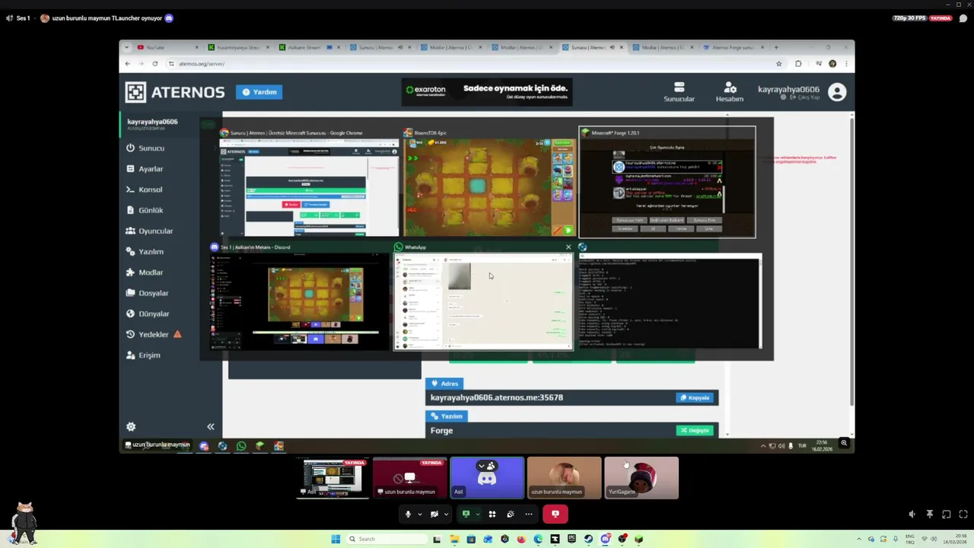Click the Aternos logo in the stream
This screenshot has width=974, height=548.
175,92
